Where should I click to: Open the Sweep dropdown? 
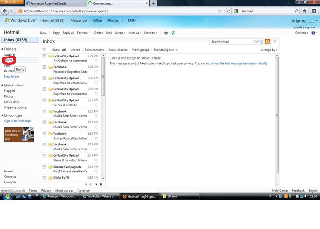tap(120, 33)
